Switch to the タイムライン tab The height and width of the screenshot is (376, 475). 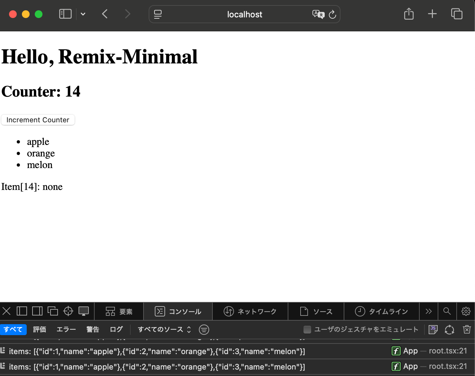(382, 311)
